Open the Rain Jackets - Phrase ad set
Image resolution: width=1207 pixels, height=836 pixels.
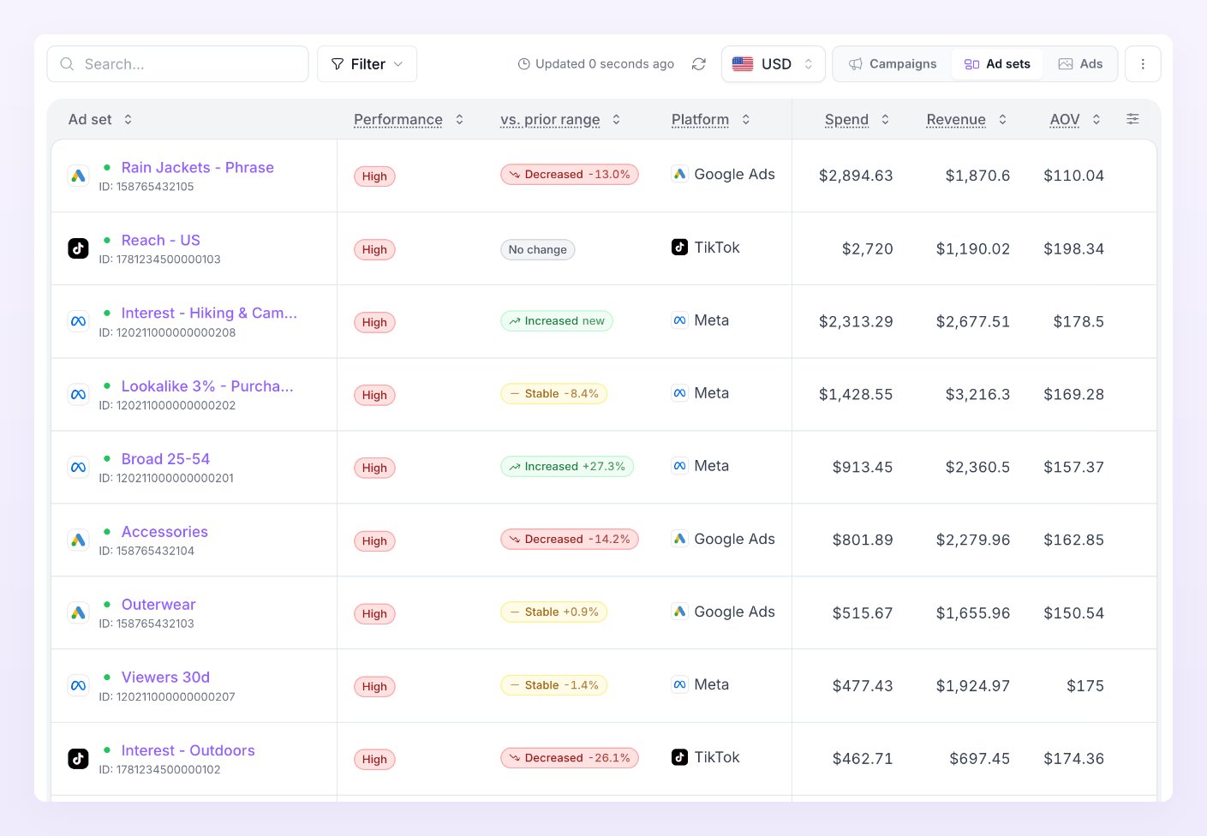[198, 168]
